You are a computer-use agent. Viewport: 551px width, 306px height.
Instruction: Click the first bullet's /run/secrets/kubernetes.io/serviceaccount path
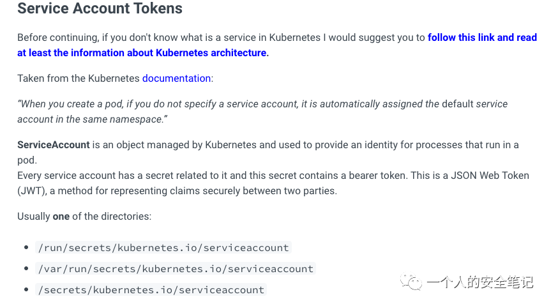[x=163, y=248]
